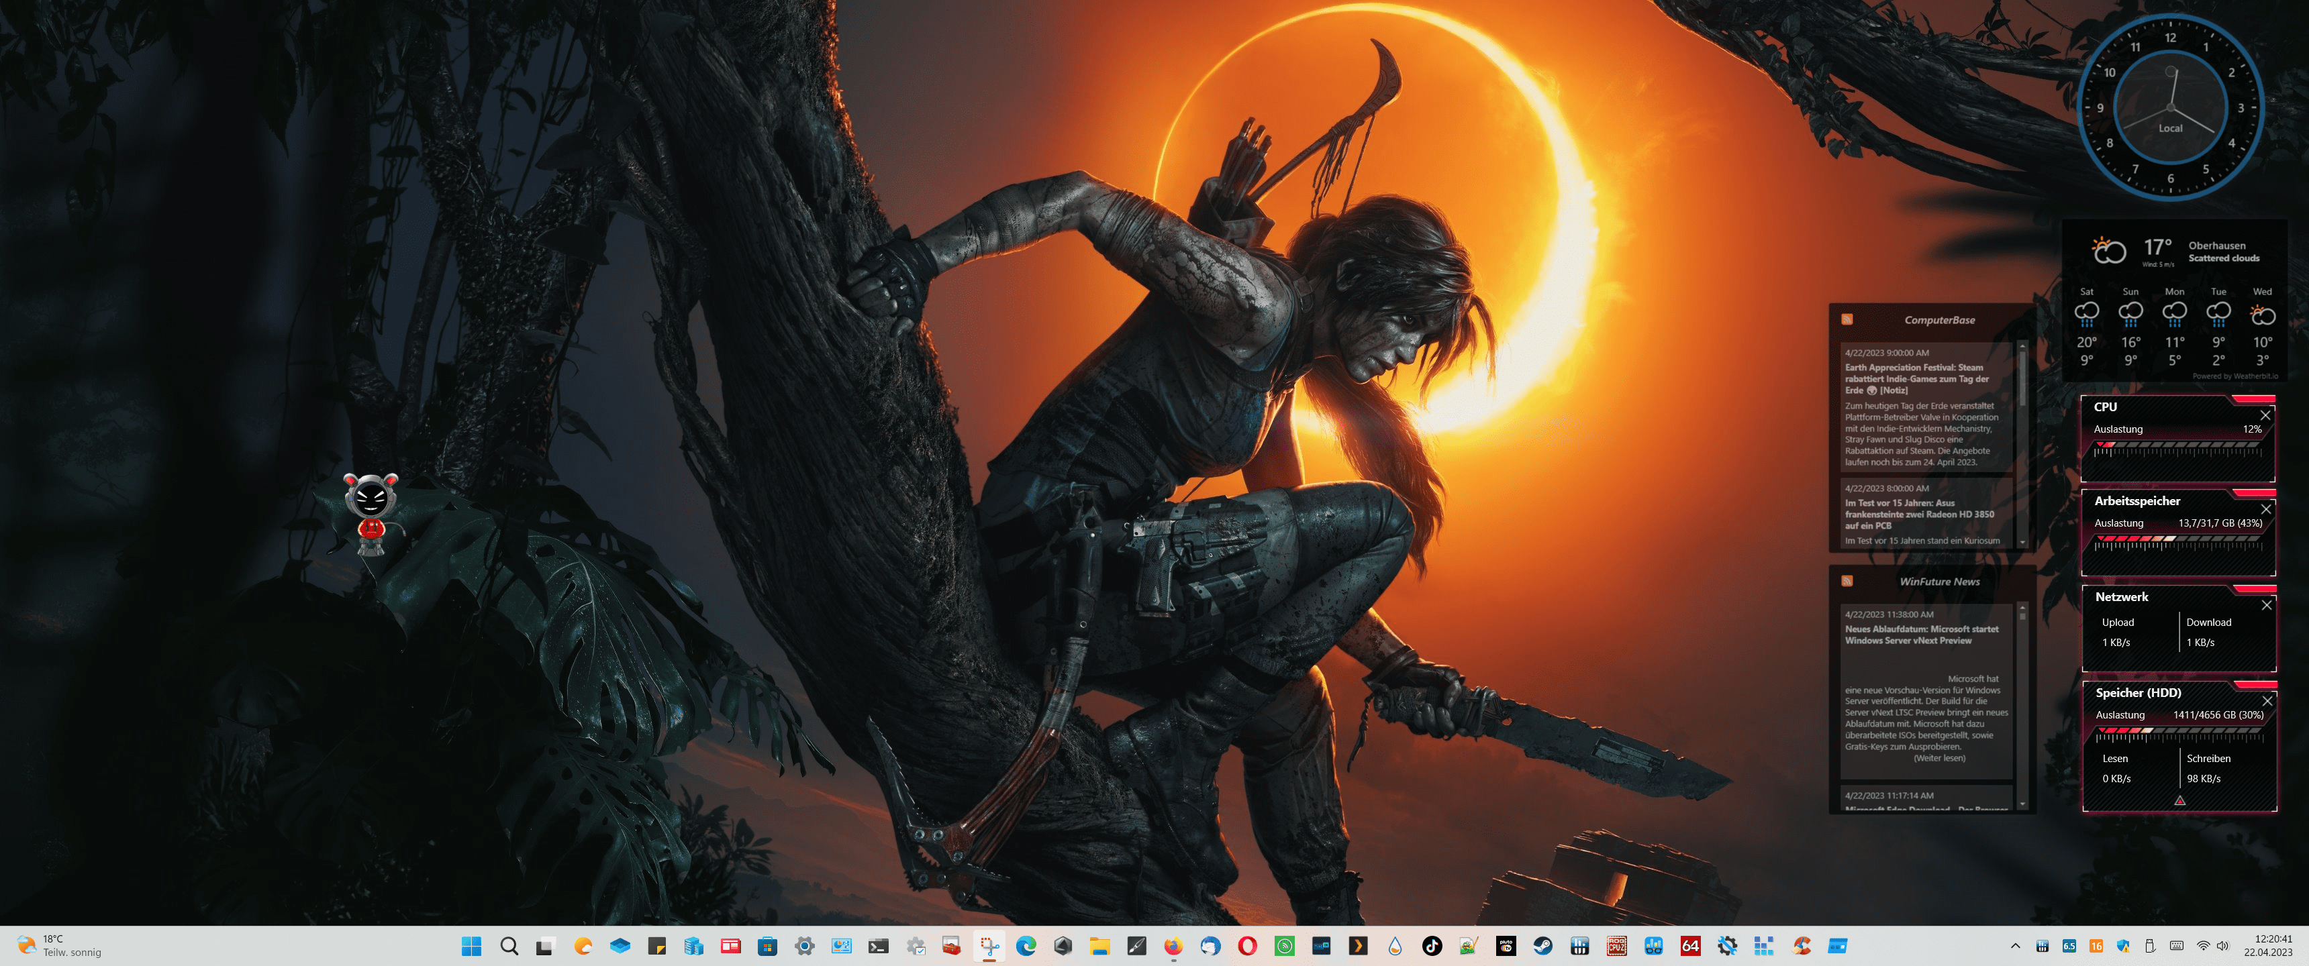Open ROG CPU-Z from taskbar
Image resolution: width=2309 pixels, height=966 pixels.
click(x=1617, y=947)
